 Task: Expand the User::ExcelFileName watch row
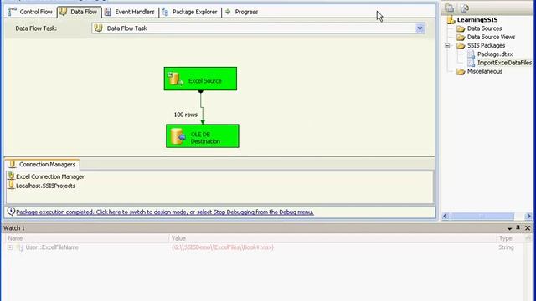[x=10, y=247]
